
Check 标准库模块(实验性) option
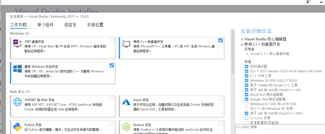coord(246,123)
